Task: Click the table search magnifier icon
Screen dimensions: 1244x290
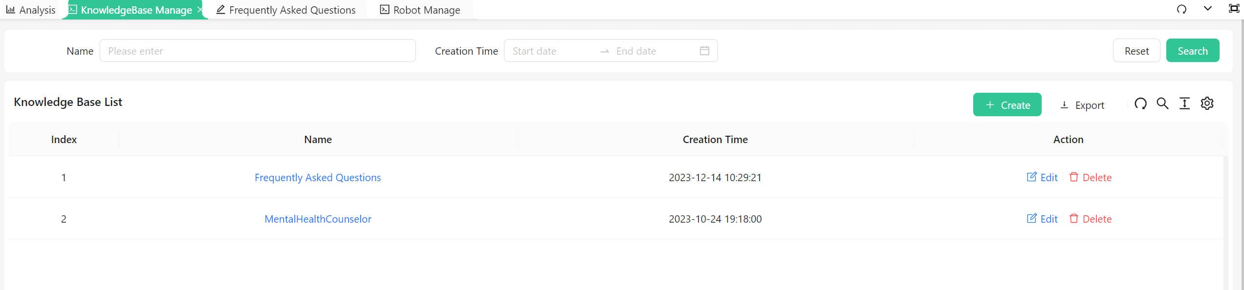Action: pyautogui.click(x=1162, y=104)
